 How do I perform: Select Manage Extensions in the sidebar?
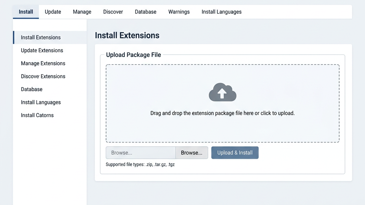(43, 63)
